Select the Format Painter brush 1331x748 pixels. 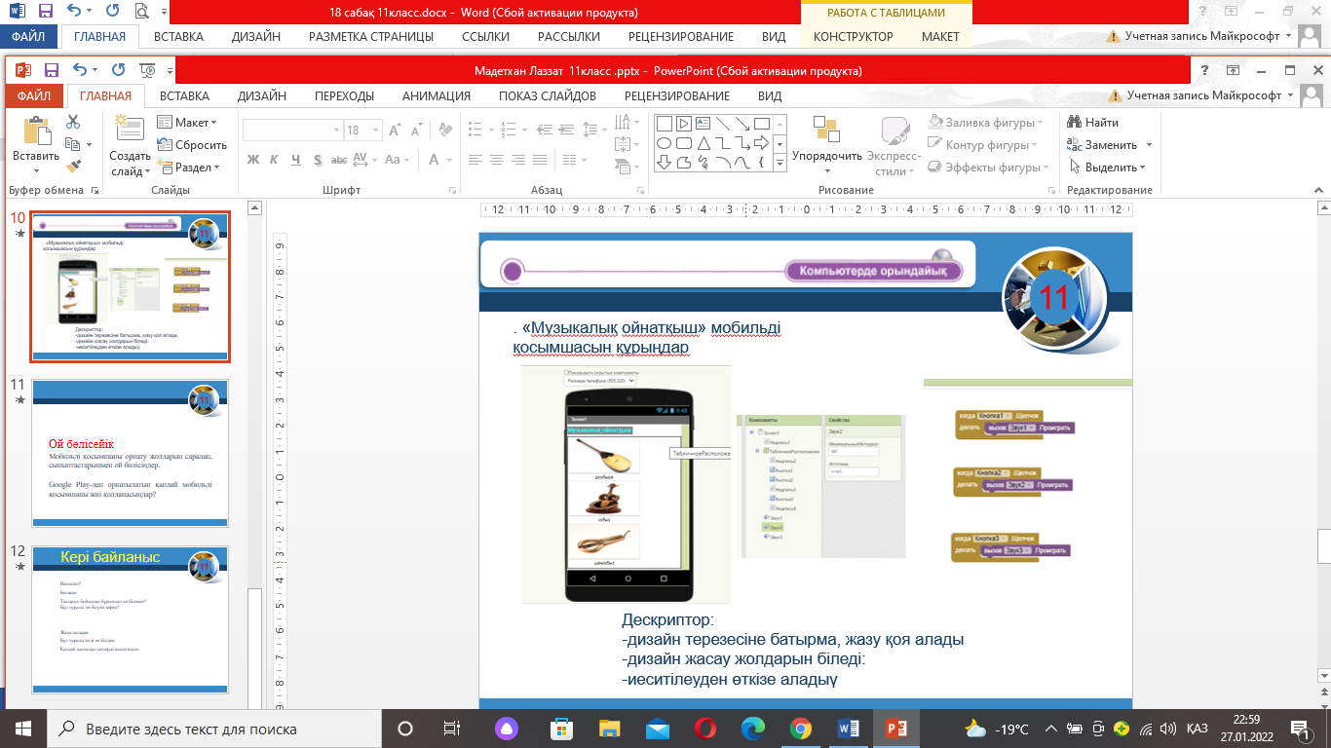(x=73, y=167)
